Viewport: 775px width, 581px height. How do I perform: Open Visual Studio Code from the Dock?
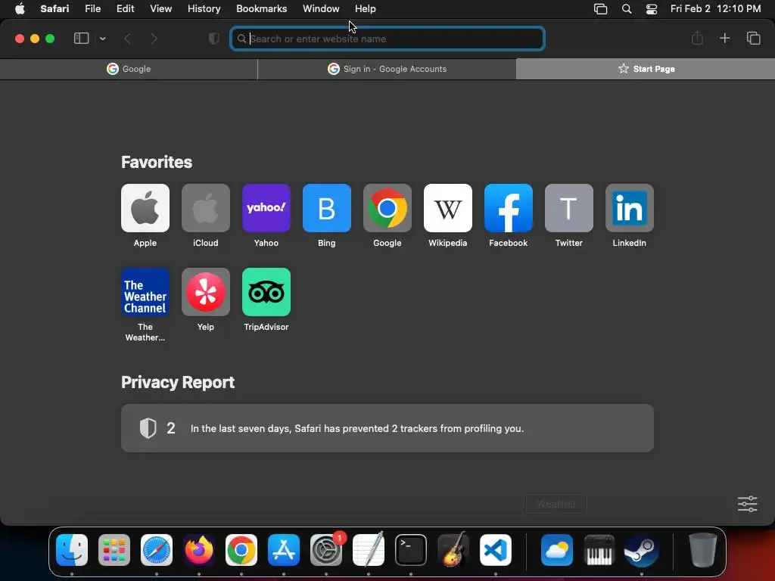496,550
